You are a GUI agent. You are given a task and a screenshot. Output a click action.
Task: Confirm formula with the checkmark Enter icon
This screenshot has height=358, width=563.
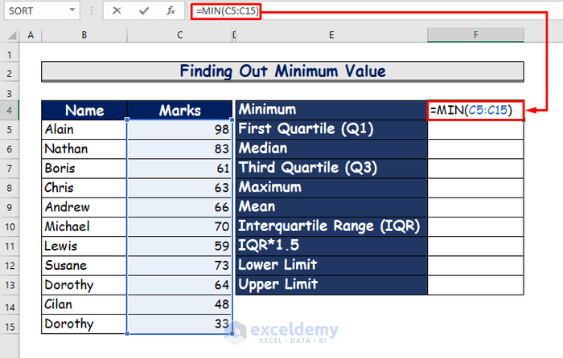click(144, 10)
